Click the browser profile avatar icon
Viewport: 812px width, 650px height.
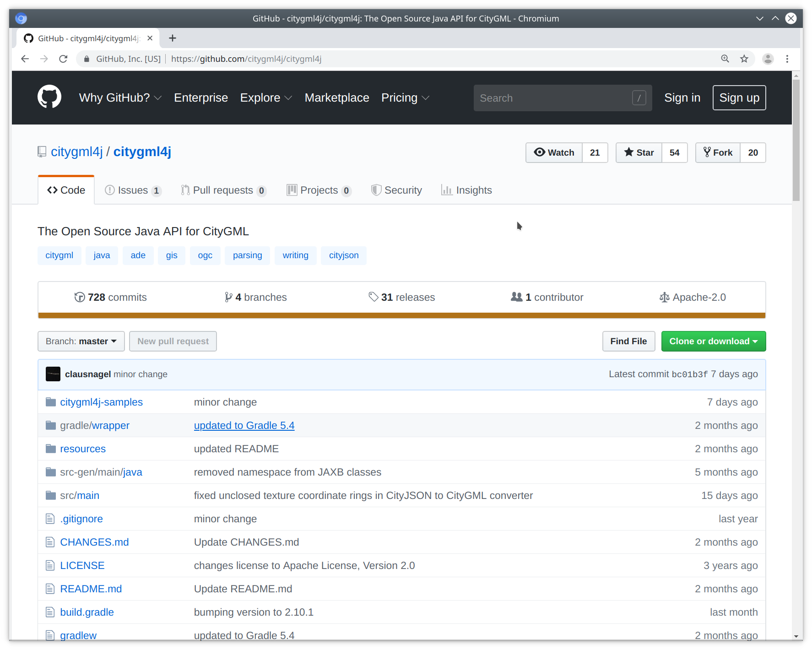[768, 59]
